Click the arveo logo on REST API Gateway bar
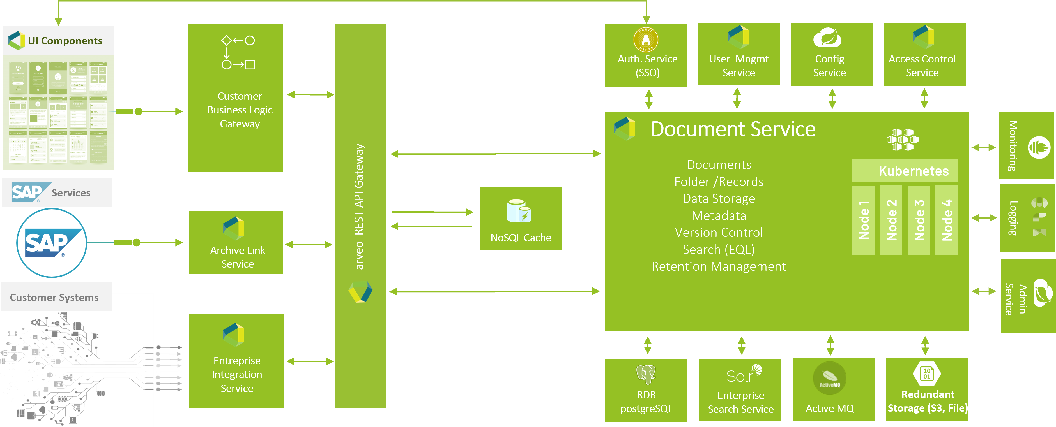Screen dimensions: 1056x427 (360, 292)
